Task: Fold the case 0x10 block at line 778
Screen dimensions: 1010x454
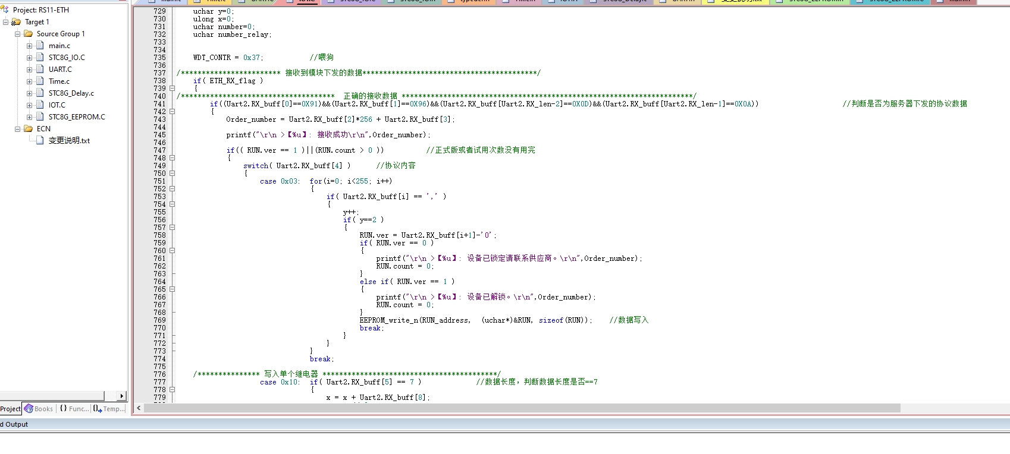Action: pos(172,389)
